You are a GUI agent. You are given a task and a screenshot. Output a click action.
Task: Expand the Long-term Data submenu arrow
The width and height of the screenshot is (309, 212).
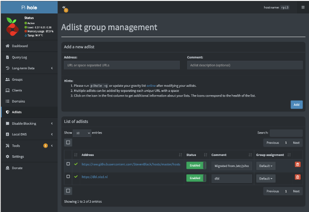click(x=52, y=68)
